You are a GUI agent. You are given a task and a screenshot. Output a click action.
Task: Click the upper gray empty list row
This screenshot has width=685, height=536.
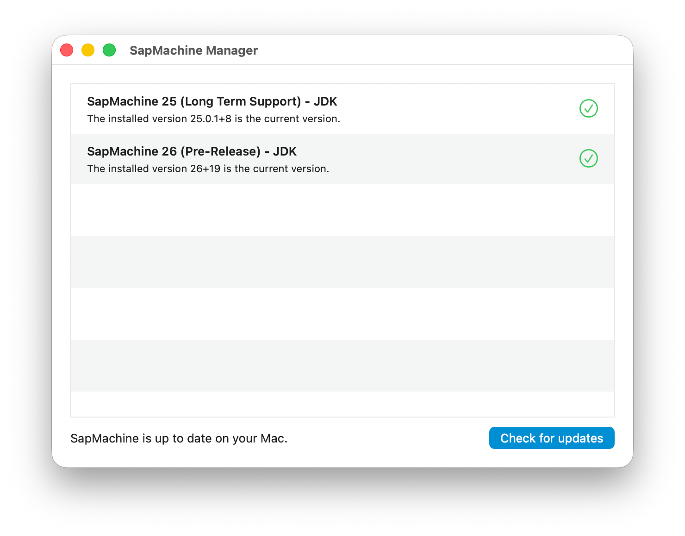tap(342, 262)
